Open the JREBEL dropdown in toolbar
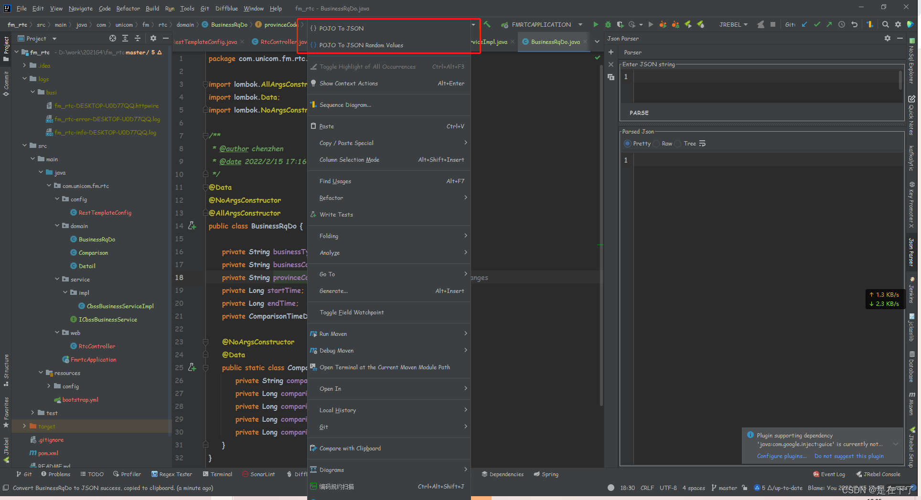The height and width of the screenshot is (500, 921). tap(733, 24)
